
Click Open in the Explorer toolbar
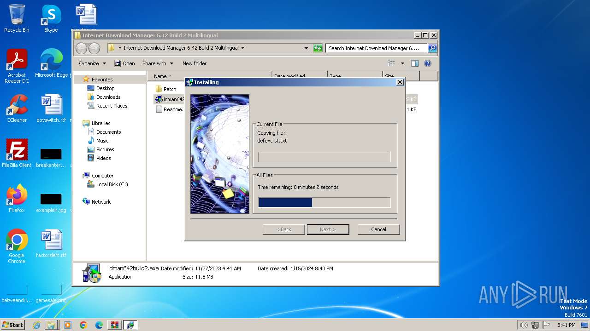(124, 63)
